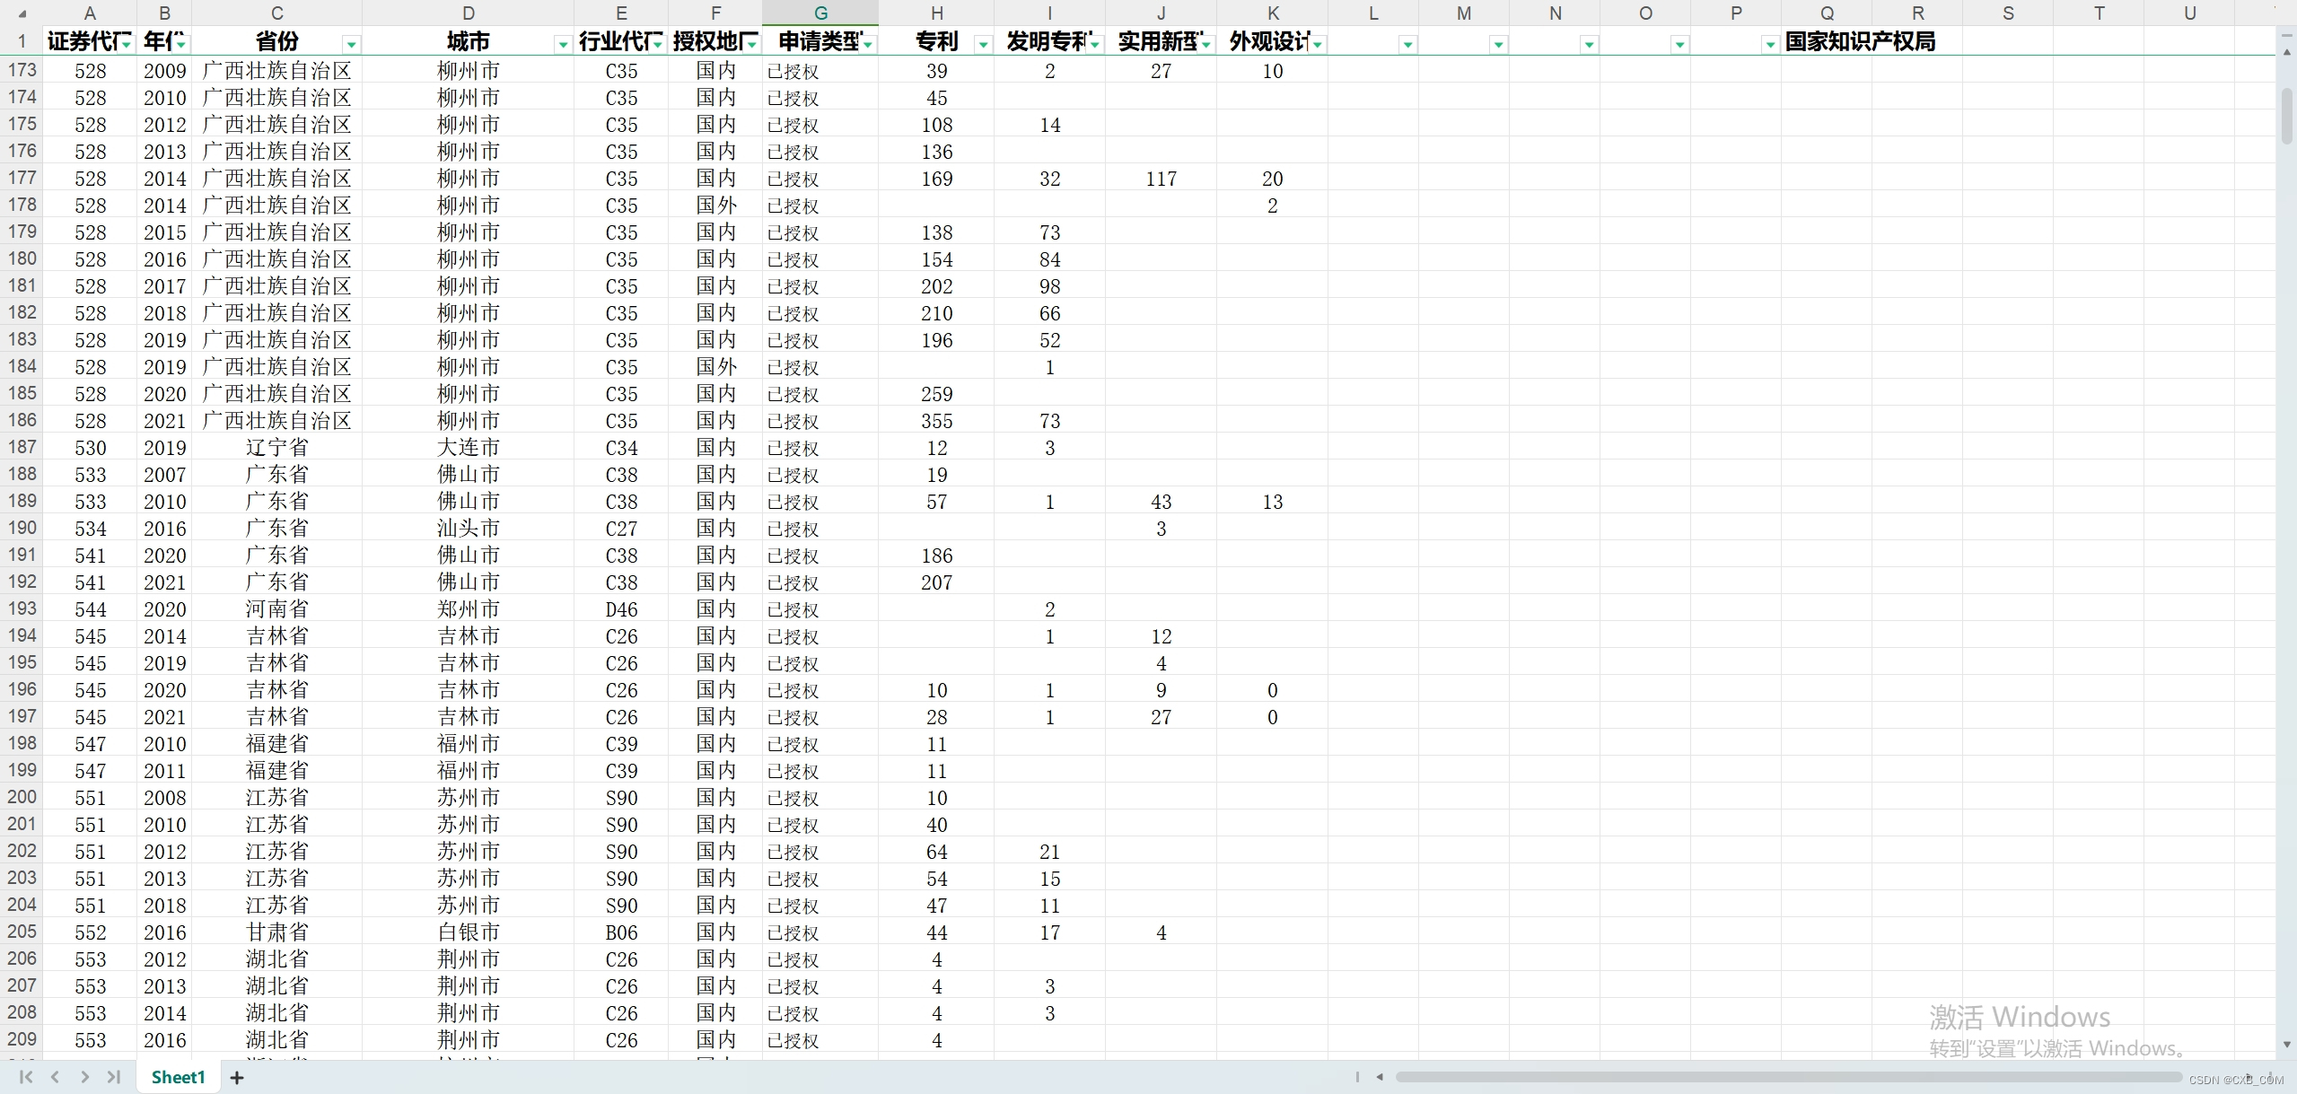2297x1094 pixels.
Task: Switch to the Sheet1 tab
Action: tap(178, 1077)
